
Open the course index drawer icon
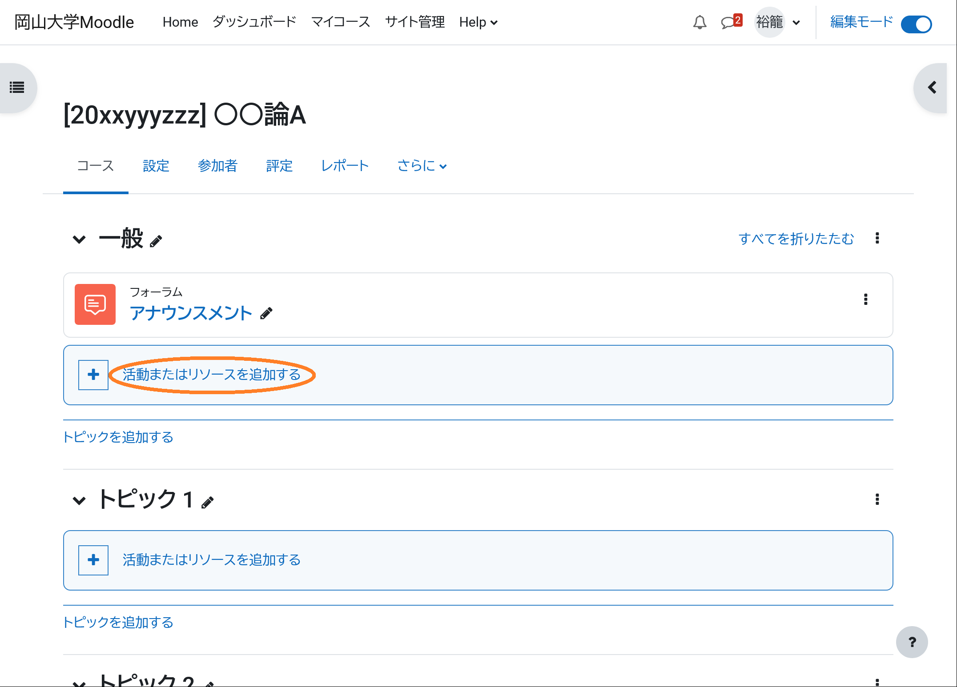pyautogui.click(x=17, y=88)
